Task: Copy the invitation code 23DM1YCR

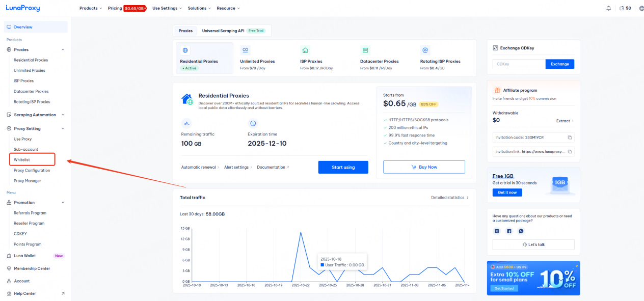Action: pos(569,137)
